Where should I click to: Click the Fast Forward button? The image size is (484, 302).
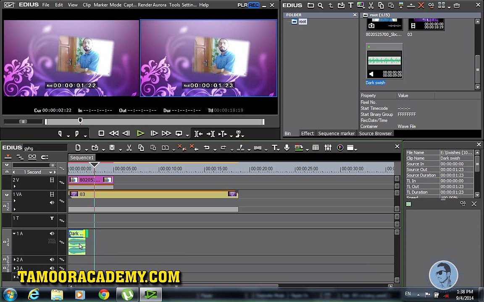click(x=166, y=133)
